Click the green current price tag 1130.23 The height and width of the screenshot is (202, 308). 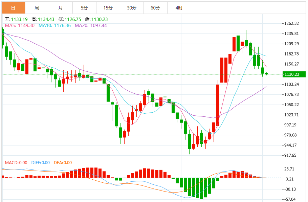pos(294,74)
